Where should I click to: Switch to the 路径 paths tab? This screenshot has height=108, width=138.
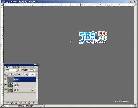(x=20, y=67)
